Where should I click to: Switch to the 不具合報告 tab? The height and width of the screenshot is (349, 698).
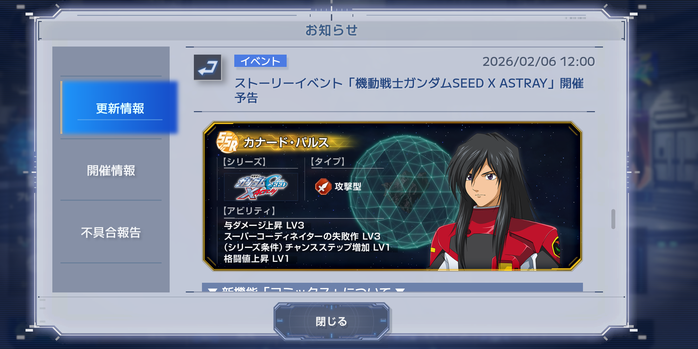click(x=111, y=232)
